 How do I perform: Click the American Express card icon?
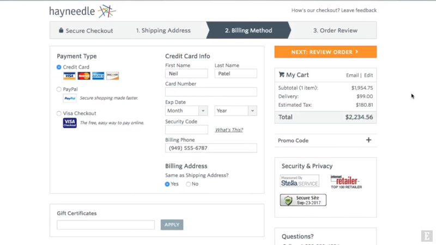[98, 76]
